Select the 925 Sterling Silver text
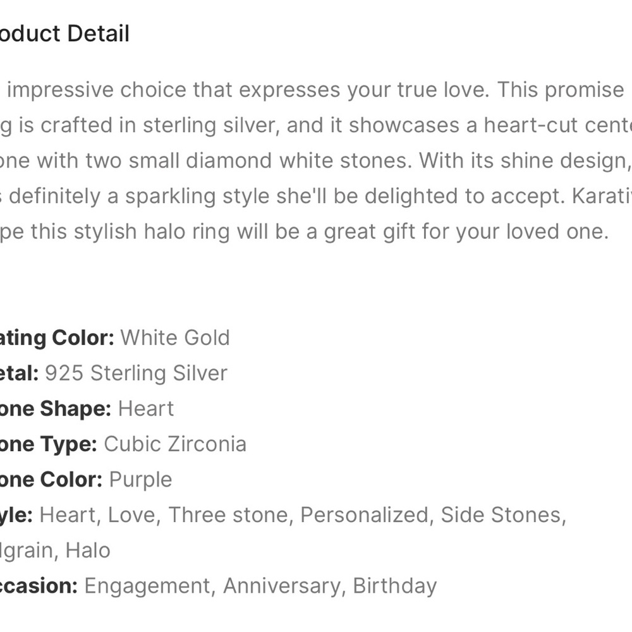Screen dimensions: 632x632 (137, 374)
